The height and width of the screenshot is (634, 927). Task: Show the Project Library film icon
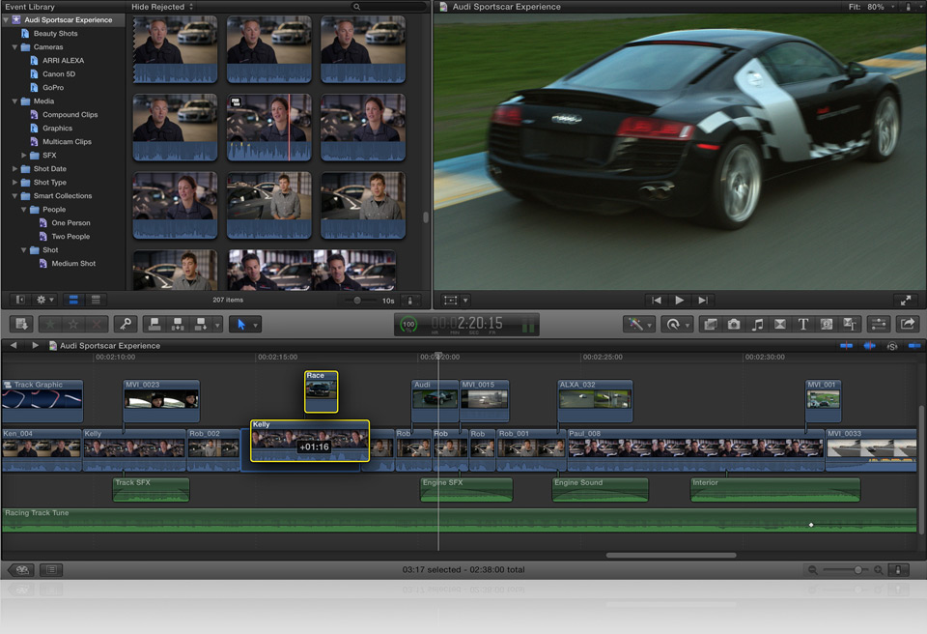click(22, 570)
